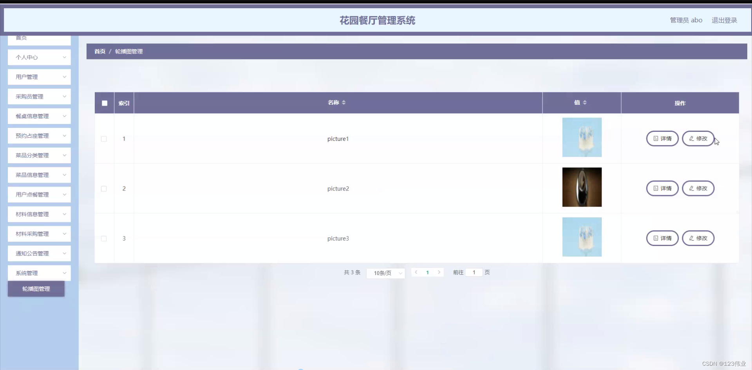Expand the 用户管理 sidebar menu
The width and height of the screenshot is (752, 370).
point(39,77)
